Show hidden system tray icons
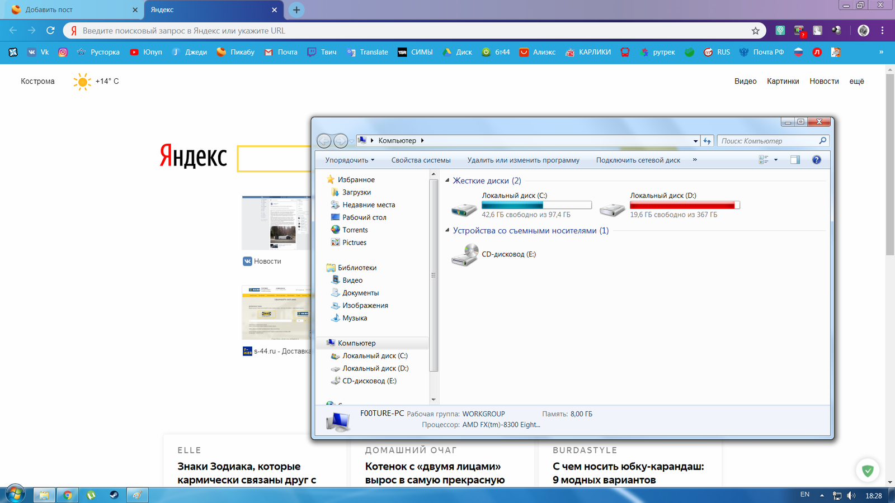 [822, 495]
